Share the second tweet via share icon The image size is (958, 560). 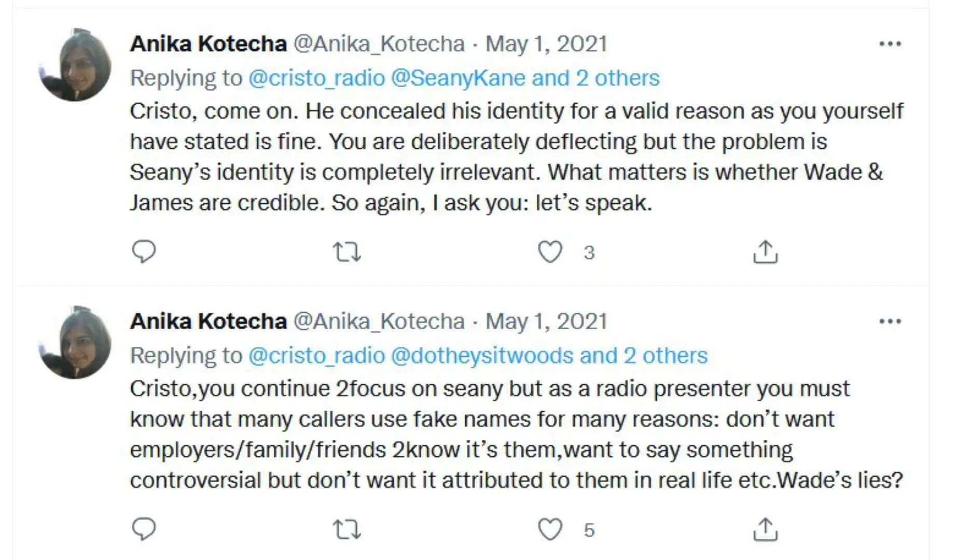click(x=765, y=529)
